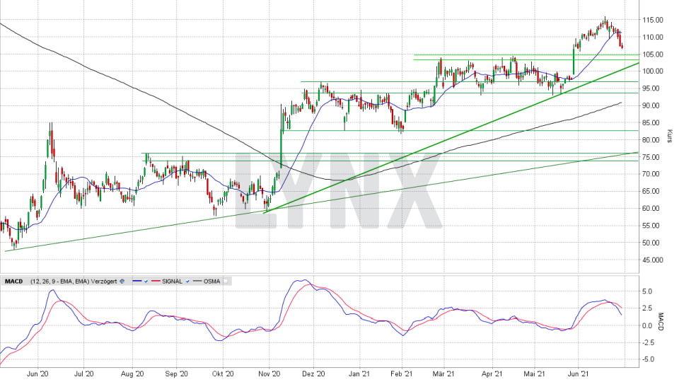Uncheck the SIGNAL line checkbox
The height and width of the screenshot is (382, 679).
(x=187, y=282)
